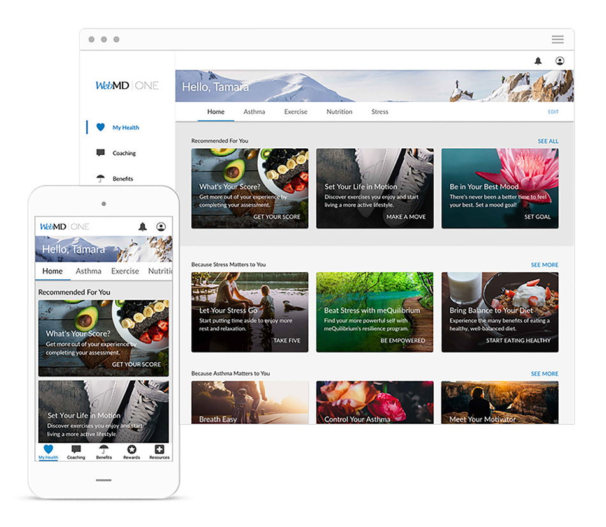Open the desktop Stress tab
Screen dimensions: 606x527
click(380, 112)
